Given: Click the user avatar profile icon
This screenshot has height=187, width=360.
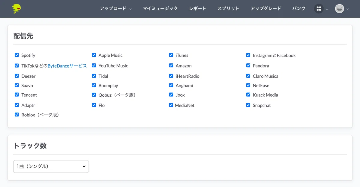Looking at the screenshot, I should pyautogui.click(x=339, y=9).
